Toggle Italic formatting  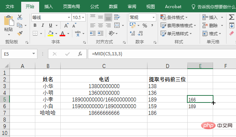coord(43,25)
